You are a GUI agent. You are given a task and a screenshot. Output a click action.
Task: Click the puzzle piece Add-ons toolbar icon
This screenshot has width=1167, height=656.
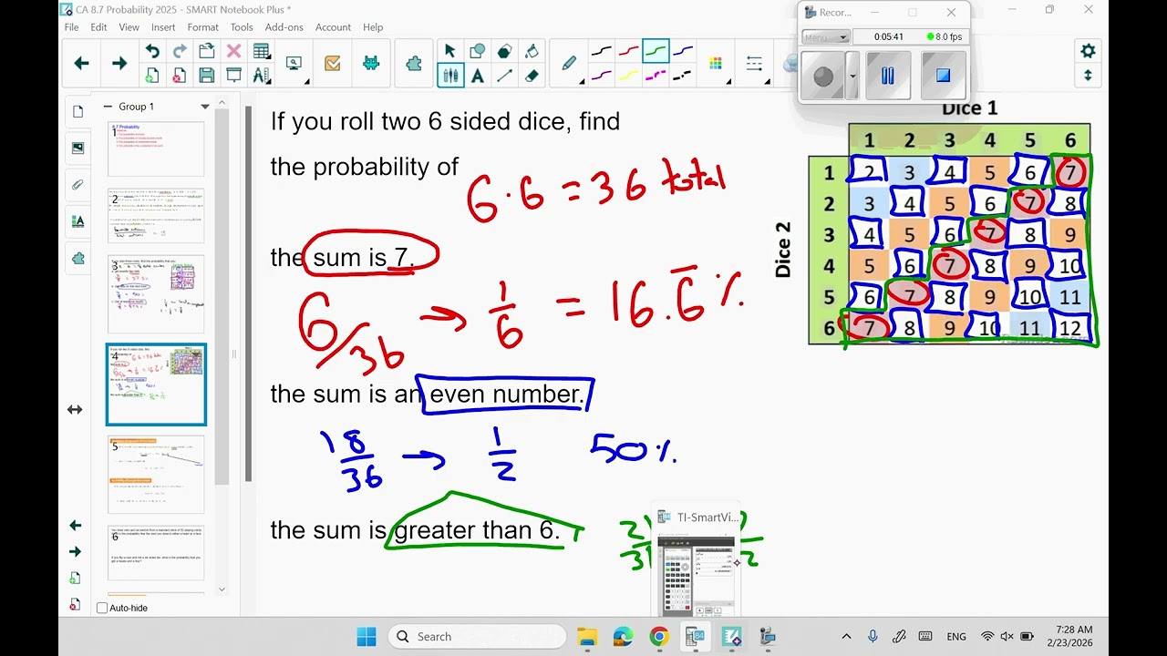414,64
